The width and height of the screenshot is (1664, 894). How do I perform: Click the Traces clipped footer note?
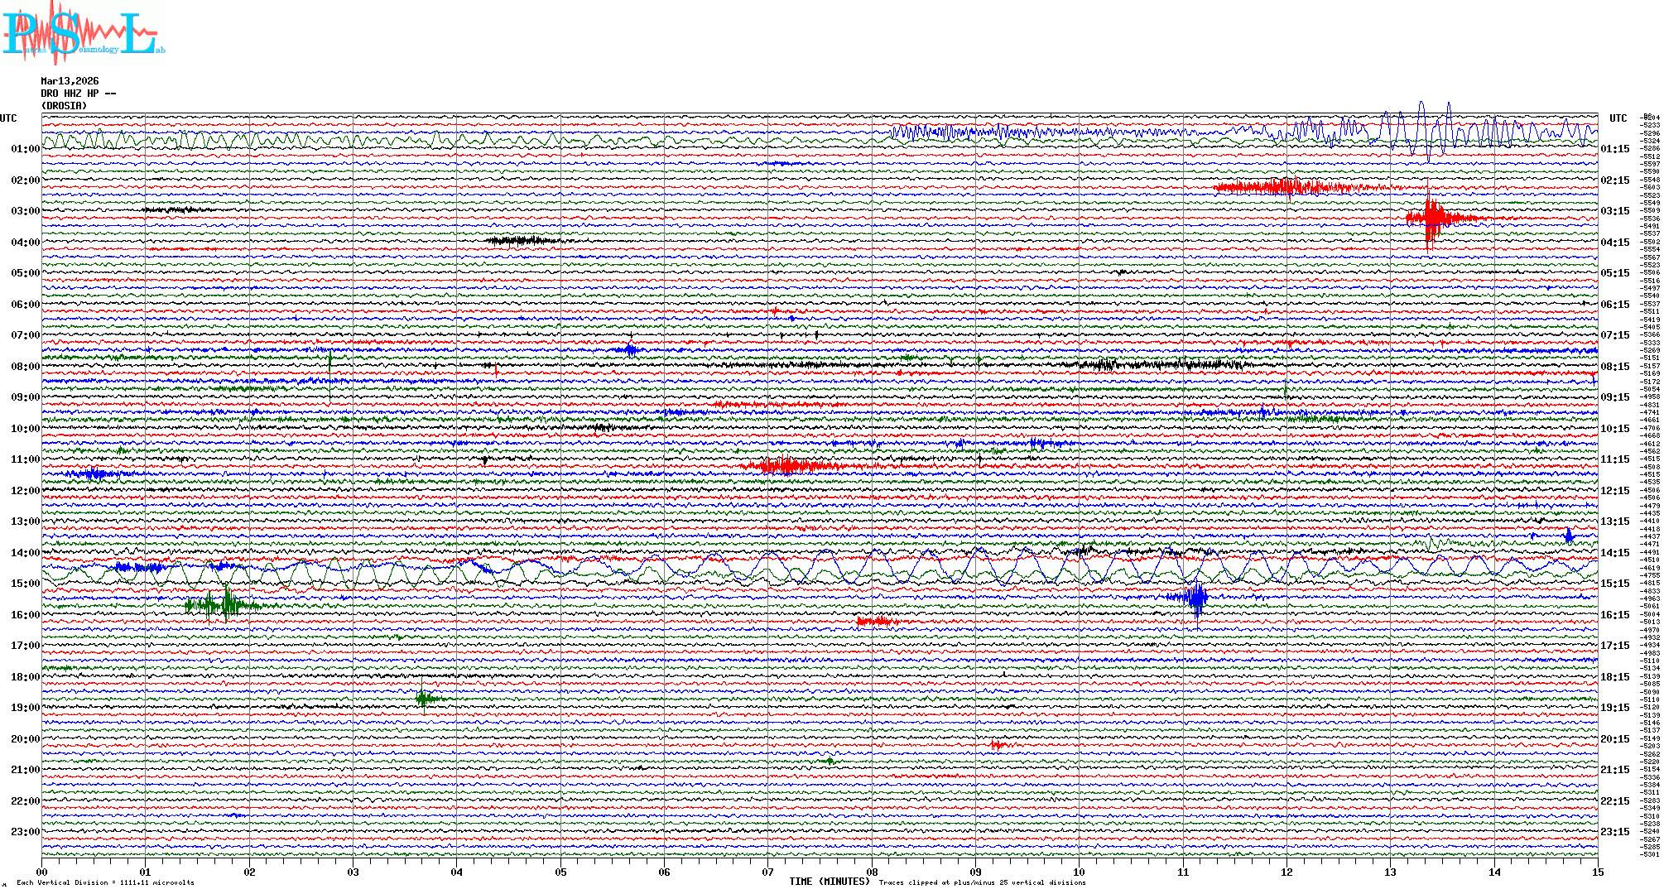coord(982,883)
